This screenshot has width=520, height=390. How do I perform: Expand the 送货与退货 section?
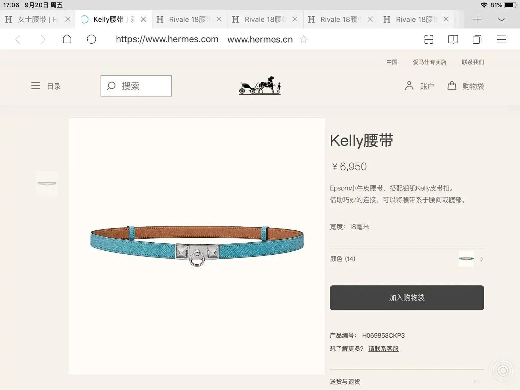(x=475, y=381)
